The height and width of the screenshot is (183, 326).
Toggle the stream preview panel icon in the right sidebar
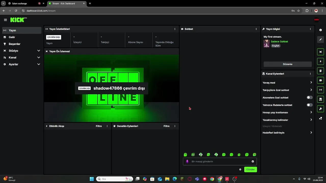(320, 52)
